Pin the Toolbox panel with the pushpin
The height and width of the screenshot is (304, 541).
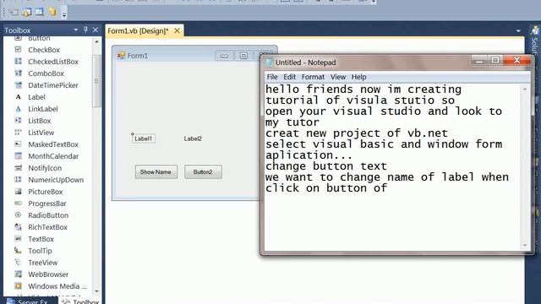(85, 30)
